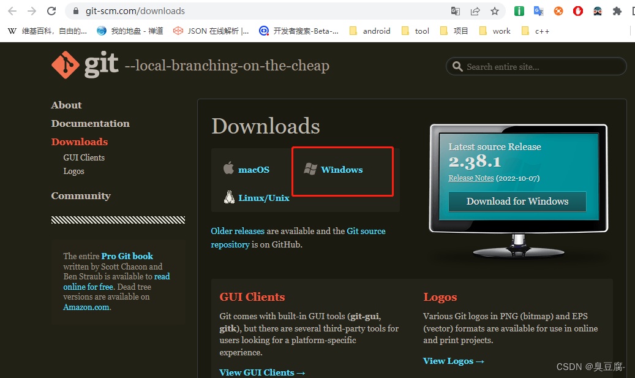The width and height of the screenshot is (635, 378).
Task: Open the Downloads sidebar section
Action: (80, 142)
